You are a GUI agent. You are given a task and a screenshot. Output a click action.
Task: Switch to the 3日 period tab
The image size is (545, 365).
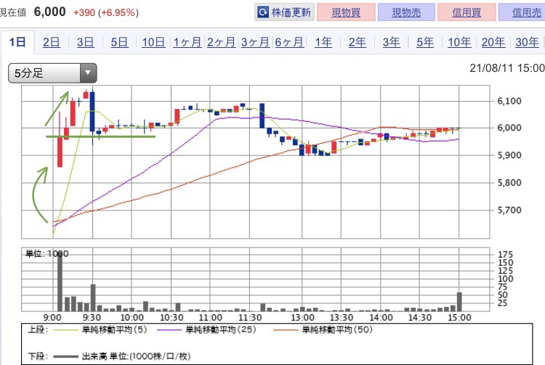(86, 42)
